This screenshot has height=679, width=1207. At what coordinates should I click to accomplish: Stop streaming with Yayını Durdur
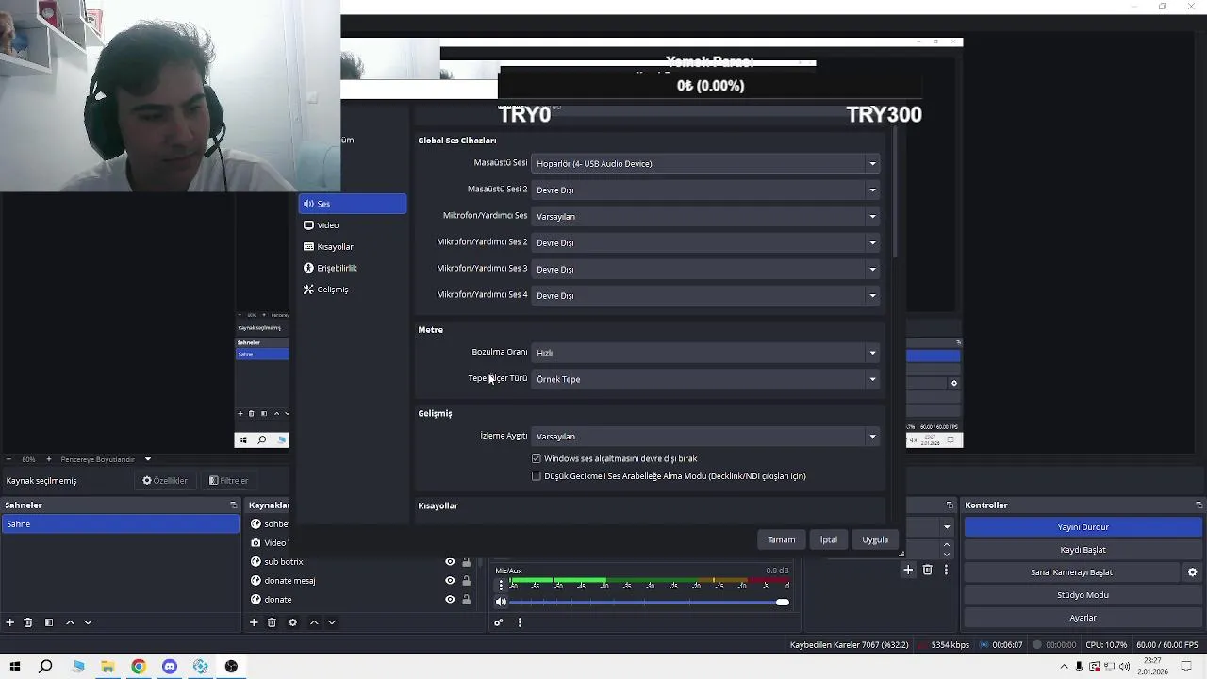click(x=1083, y=527)
